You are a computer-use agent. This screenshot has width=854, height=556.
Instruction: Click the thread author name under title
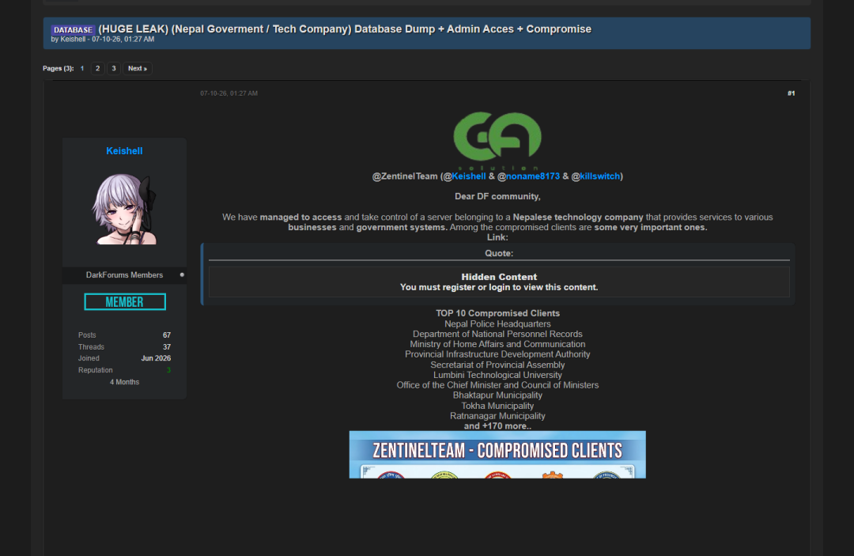coord(73,40)
